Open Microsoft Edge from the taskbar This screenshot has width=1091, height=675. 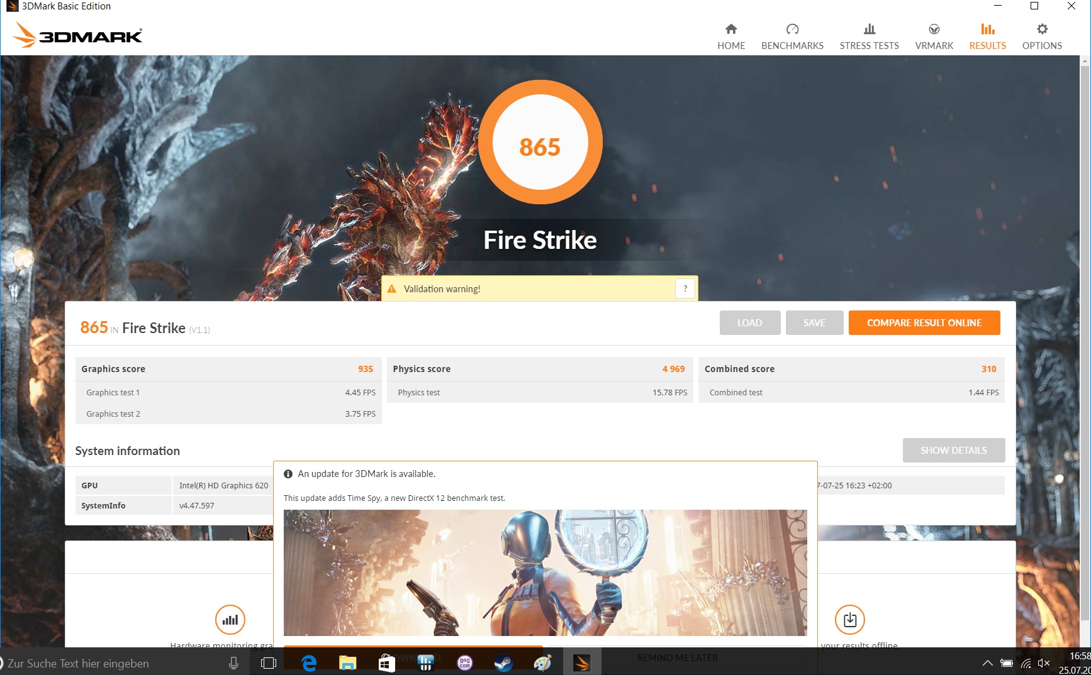pos(309,662)
